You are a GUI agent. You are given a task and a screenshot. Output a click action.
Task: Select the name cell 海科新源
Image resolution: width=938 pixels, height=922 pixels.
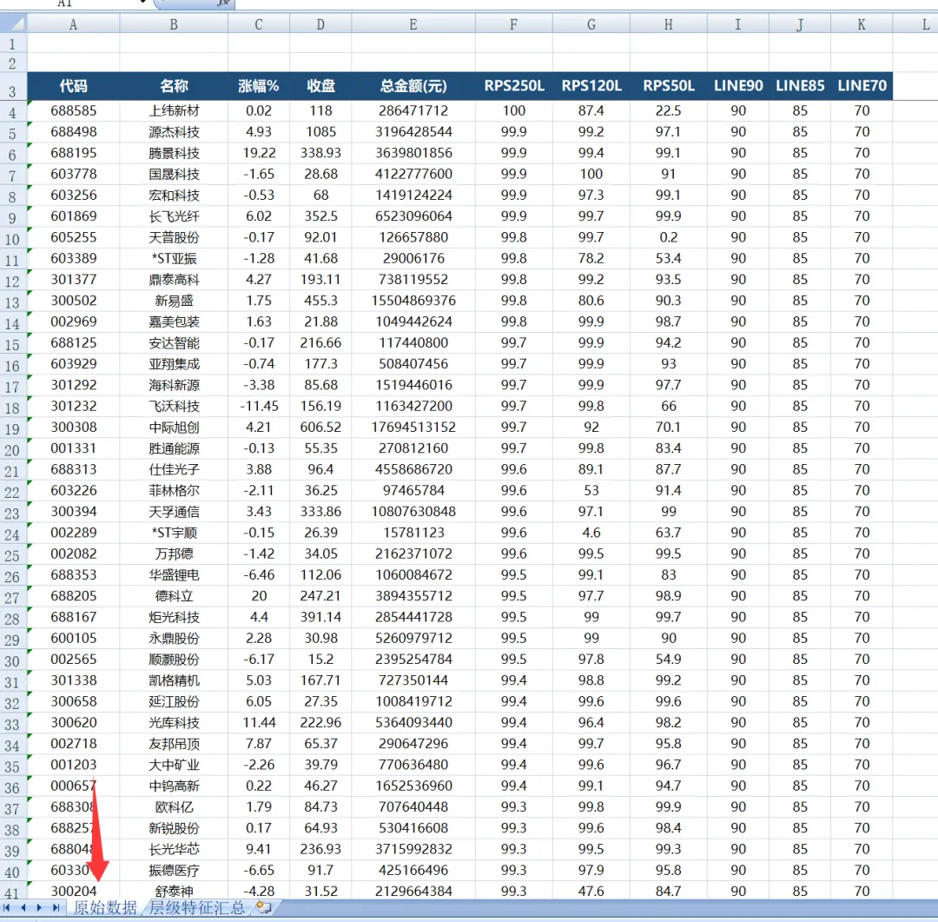tap(174, 385)
